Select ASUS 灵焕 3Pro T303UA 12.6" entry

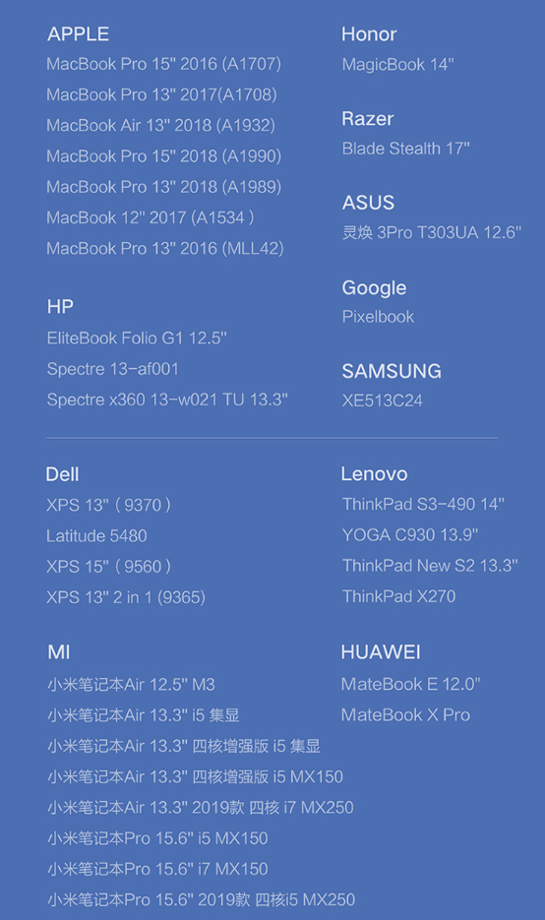[432, 233]
